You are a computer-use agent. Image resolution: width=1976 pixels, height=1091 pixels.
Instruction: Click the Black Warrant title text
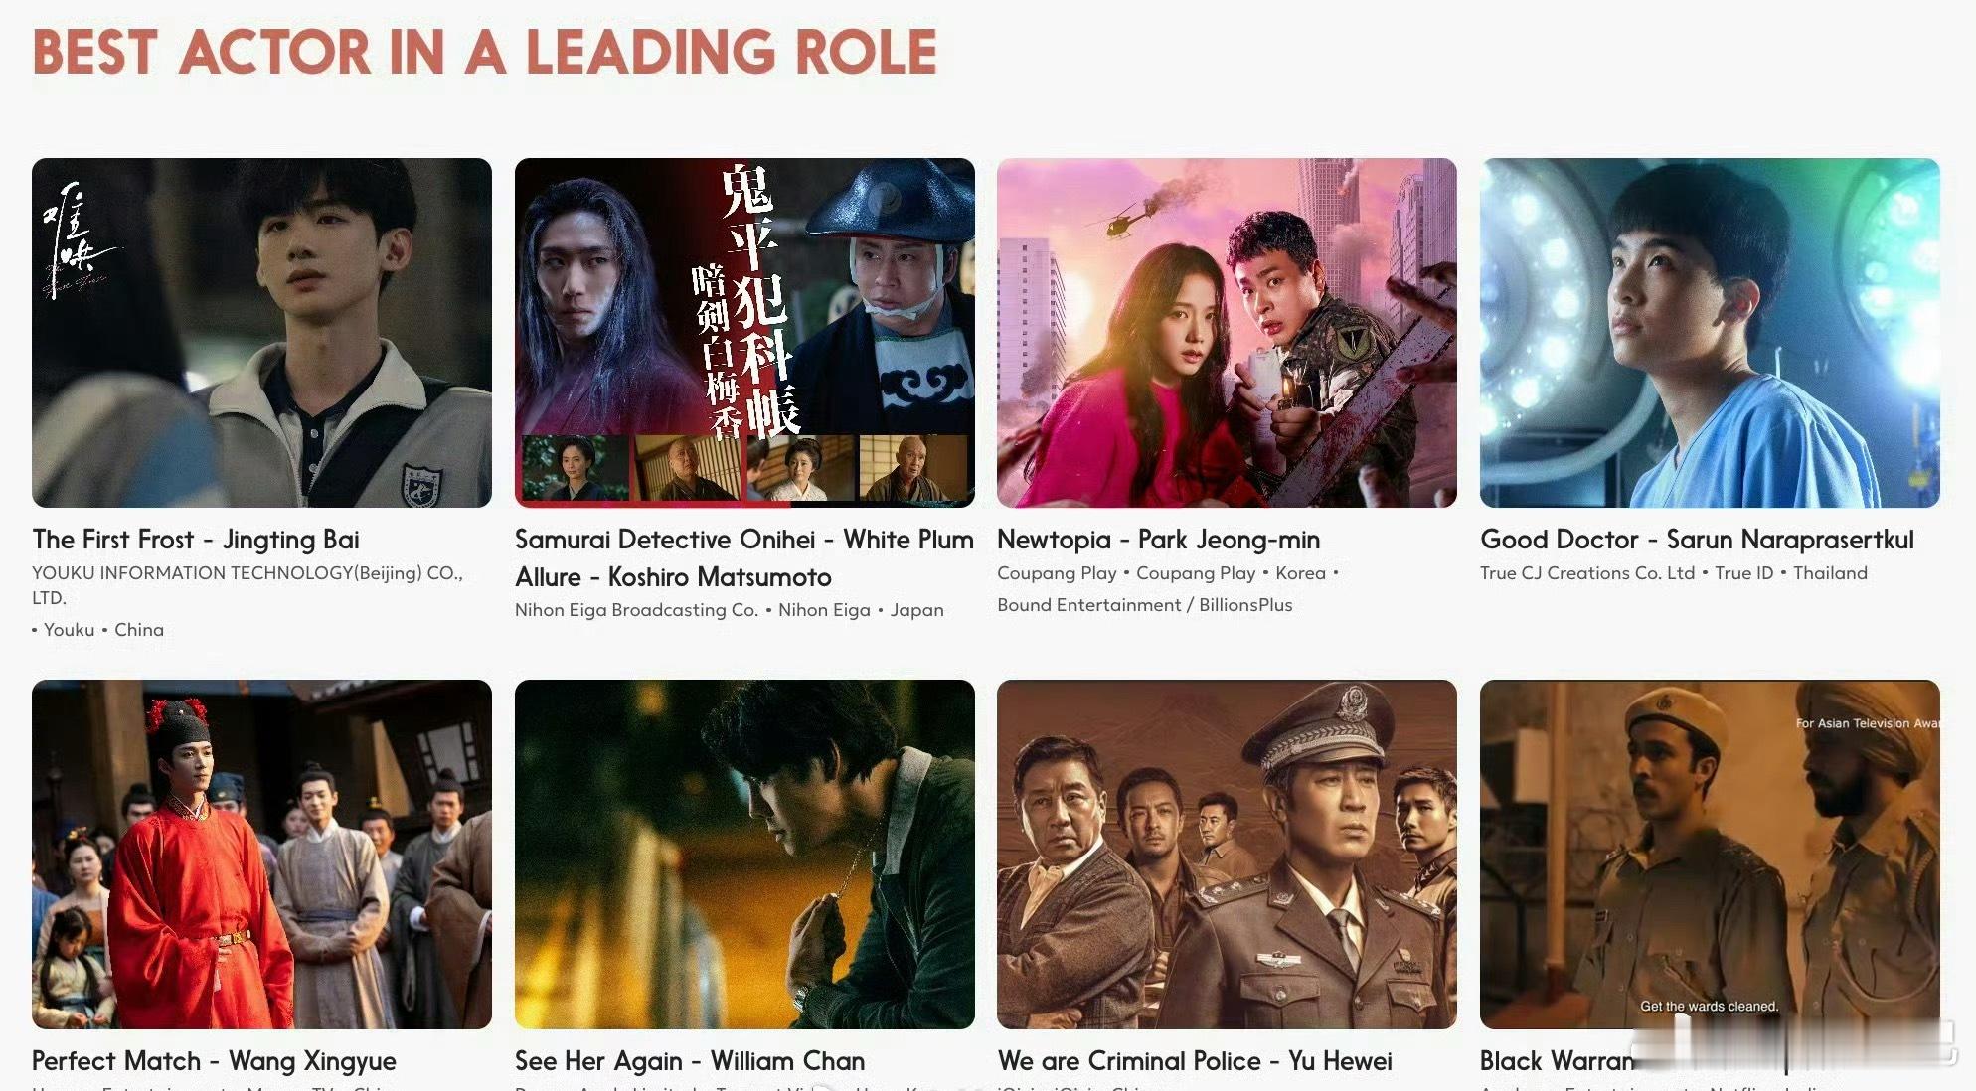click(x=1557, y=1061)
